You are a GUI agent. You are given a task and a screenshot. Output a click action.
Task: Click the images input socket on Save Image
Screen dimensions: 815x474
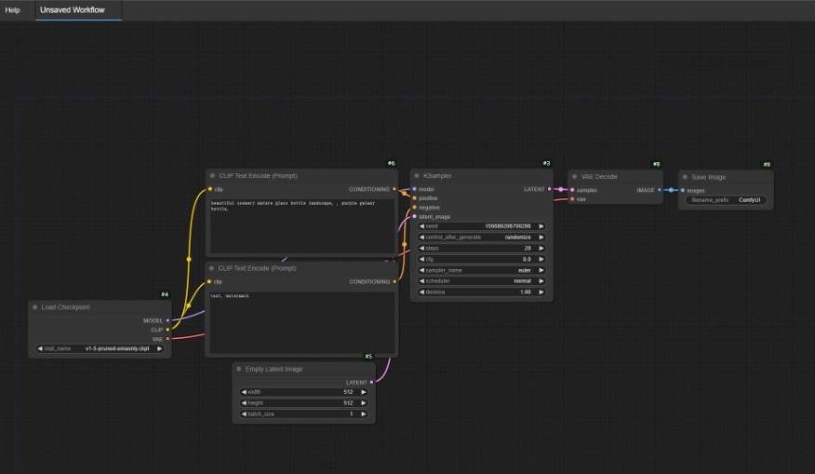tap(681, 190)
